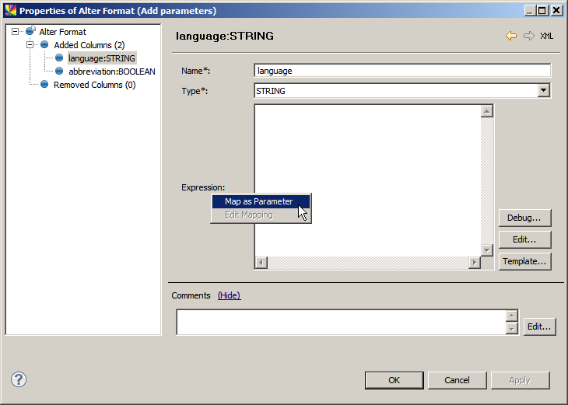Viewport: 568px width, 405px height.
Task: Open the Type dropdown list
Action: coord(544,91)
